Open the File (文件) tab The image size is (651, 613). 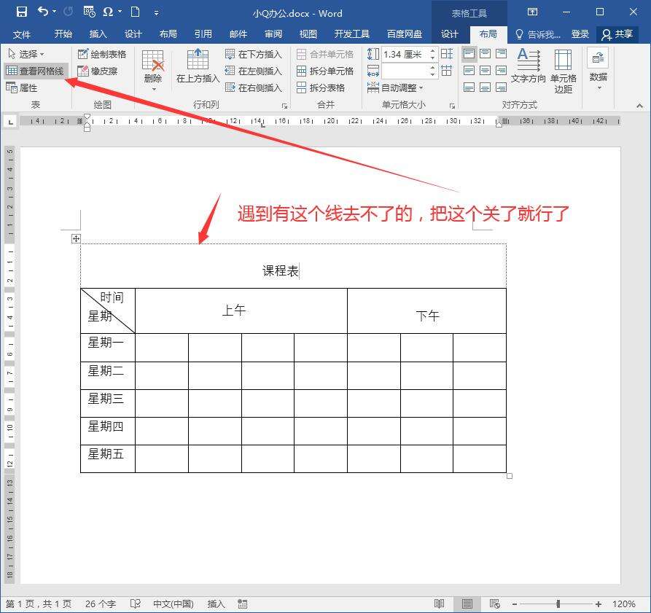[x=22, y=34]
